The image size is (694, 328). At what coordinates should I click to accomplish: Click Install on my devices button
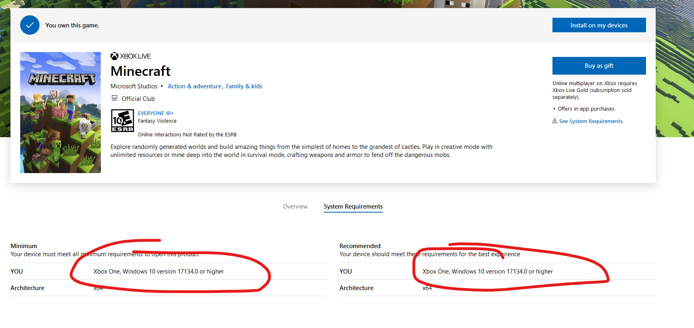[x=599, y=25]
